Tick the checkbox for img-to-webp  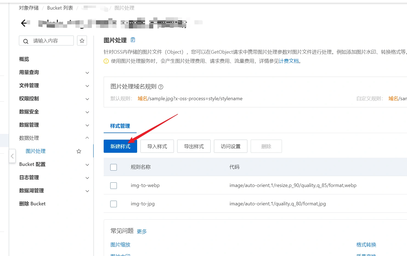tap(114, 185)
